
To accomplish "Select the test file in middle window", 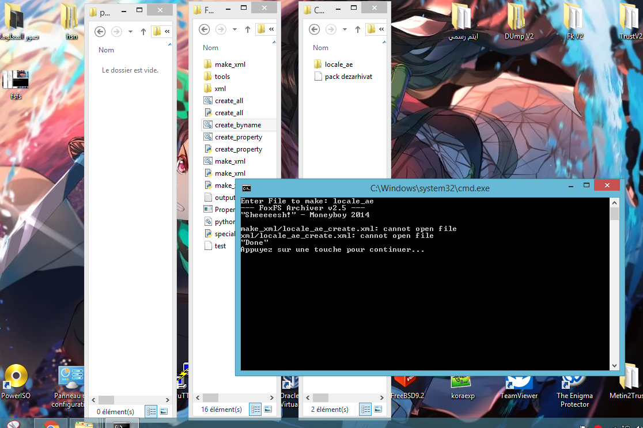I will pos(215,246).
